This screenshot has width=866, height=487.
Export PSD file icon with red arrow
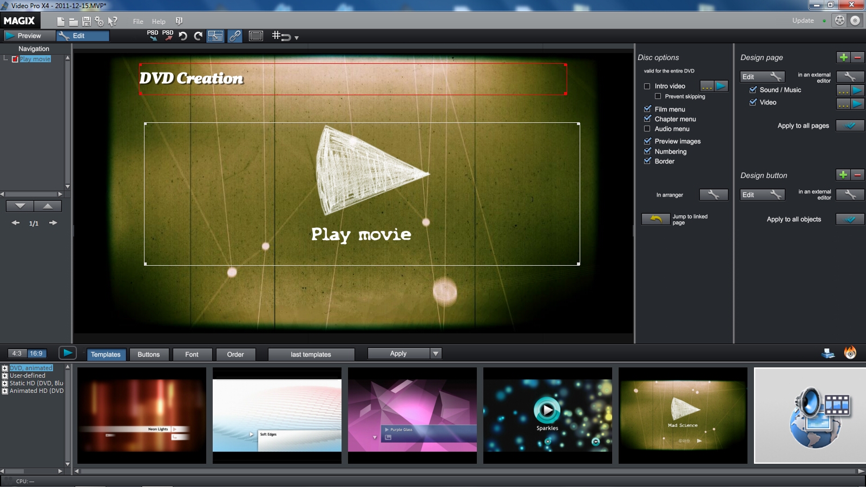[168, 36]
